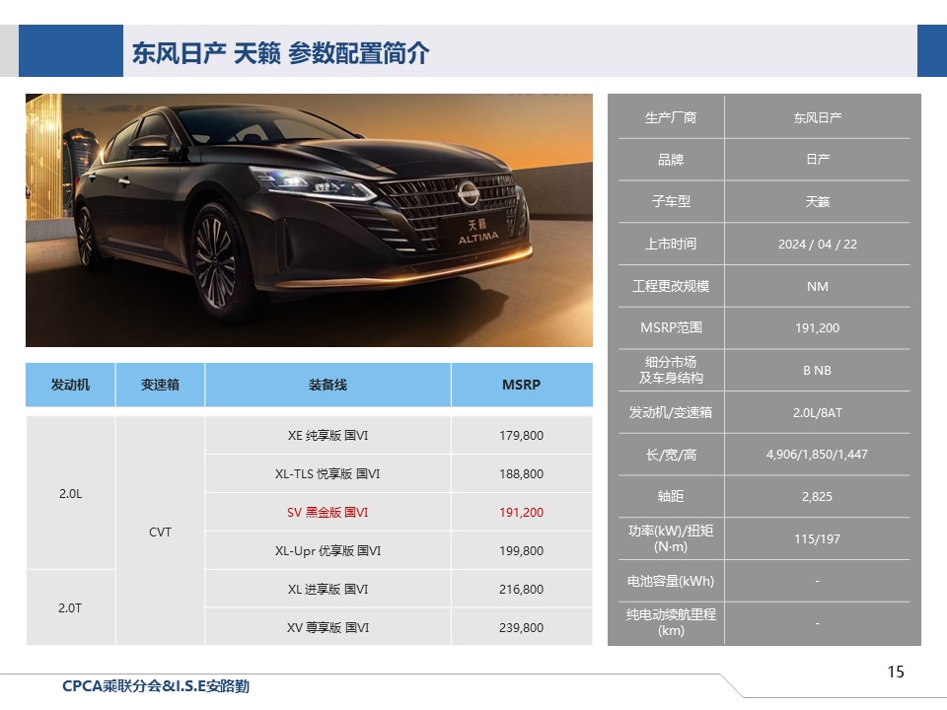Viewport: 947px width, 710px height.
Task: Select the red SV 黑金版 国VI trim row
Action: pos(328,513)
